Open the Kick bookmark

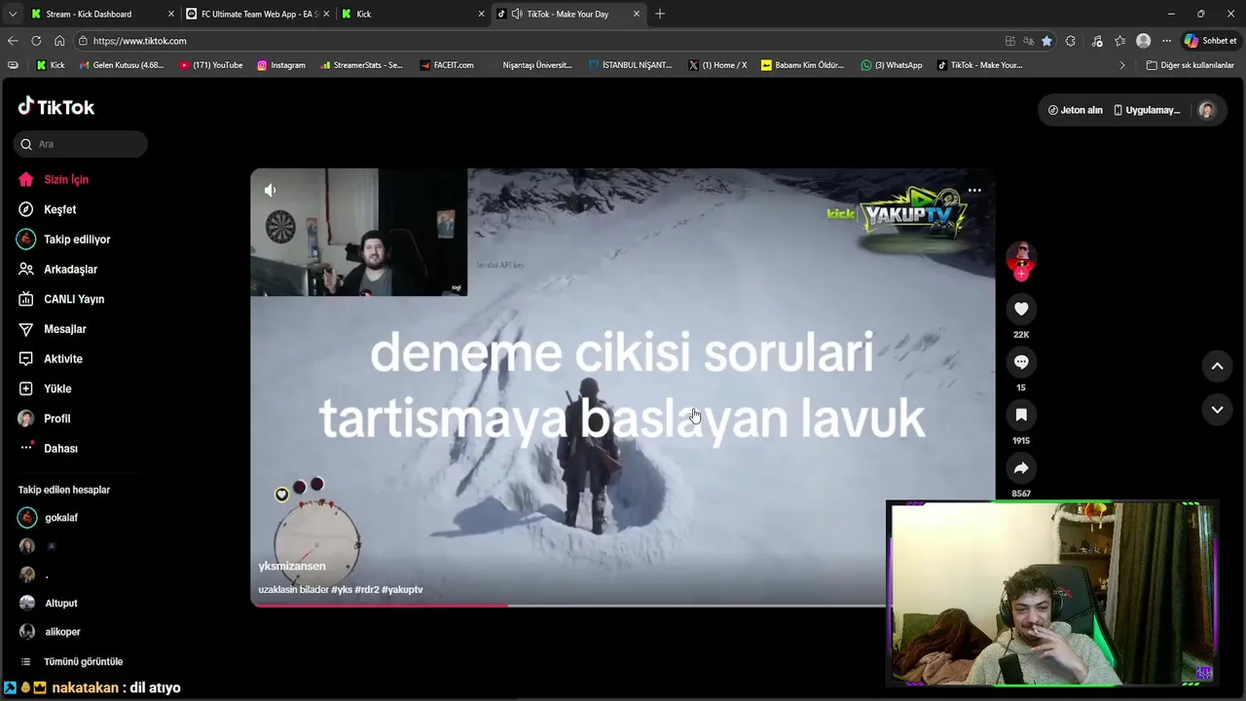pos(51,65)
